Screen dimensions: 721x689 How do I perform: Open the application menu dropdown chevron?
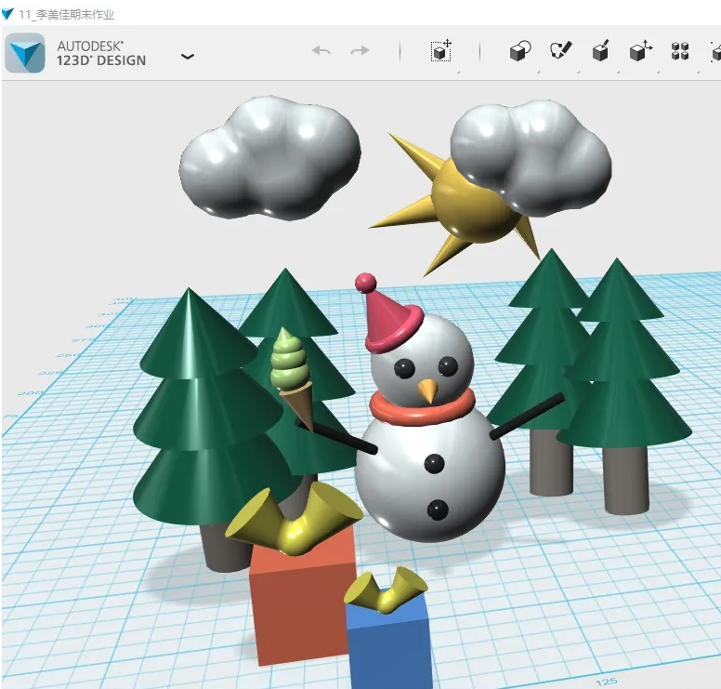[x=188, y=56]
